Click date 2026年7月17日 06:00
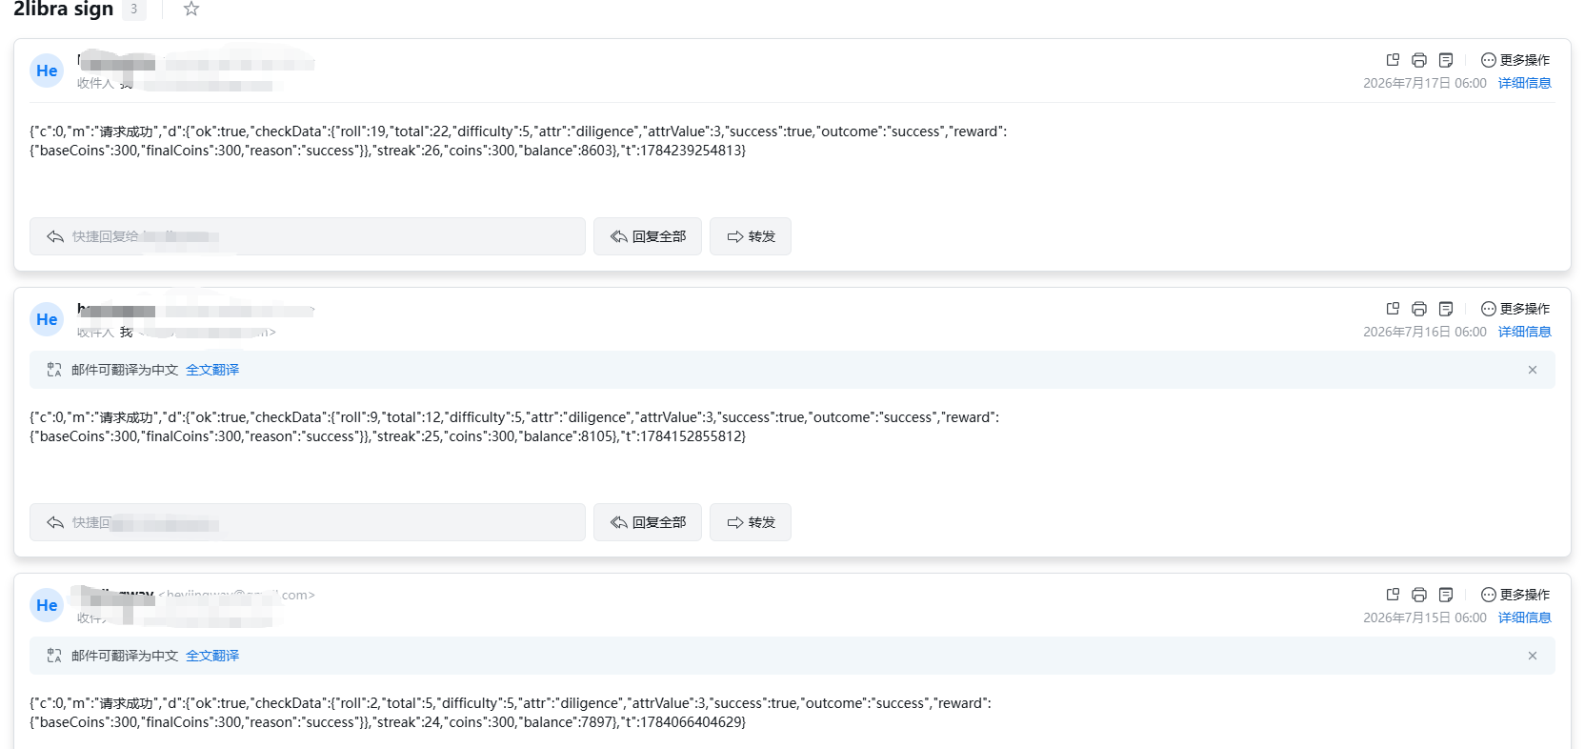This screenshot has width=1585, height=749. tap(1424, 83)
